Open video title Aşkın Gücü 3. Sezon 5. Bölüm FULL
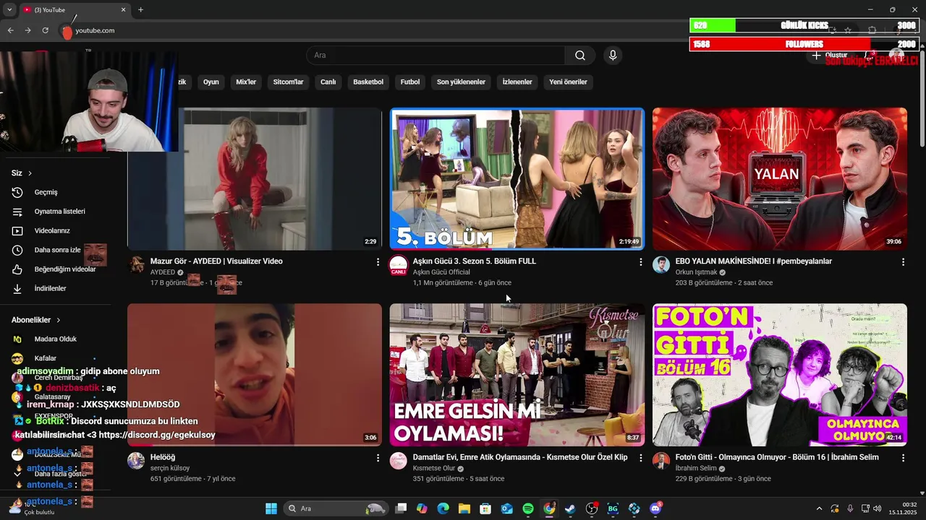 (475, 261)
